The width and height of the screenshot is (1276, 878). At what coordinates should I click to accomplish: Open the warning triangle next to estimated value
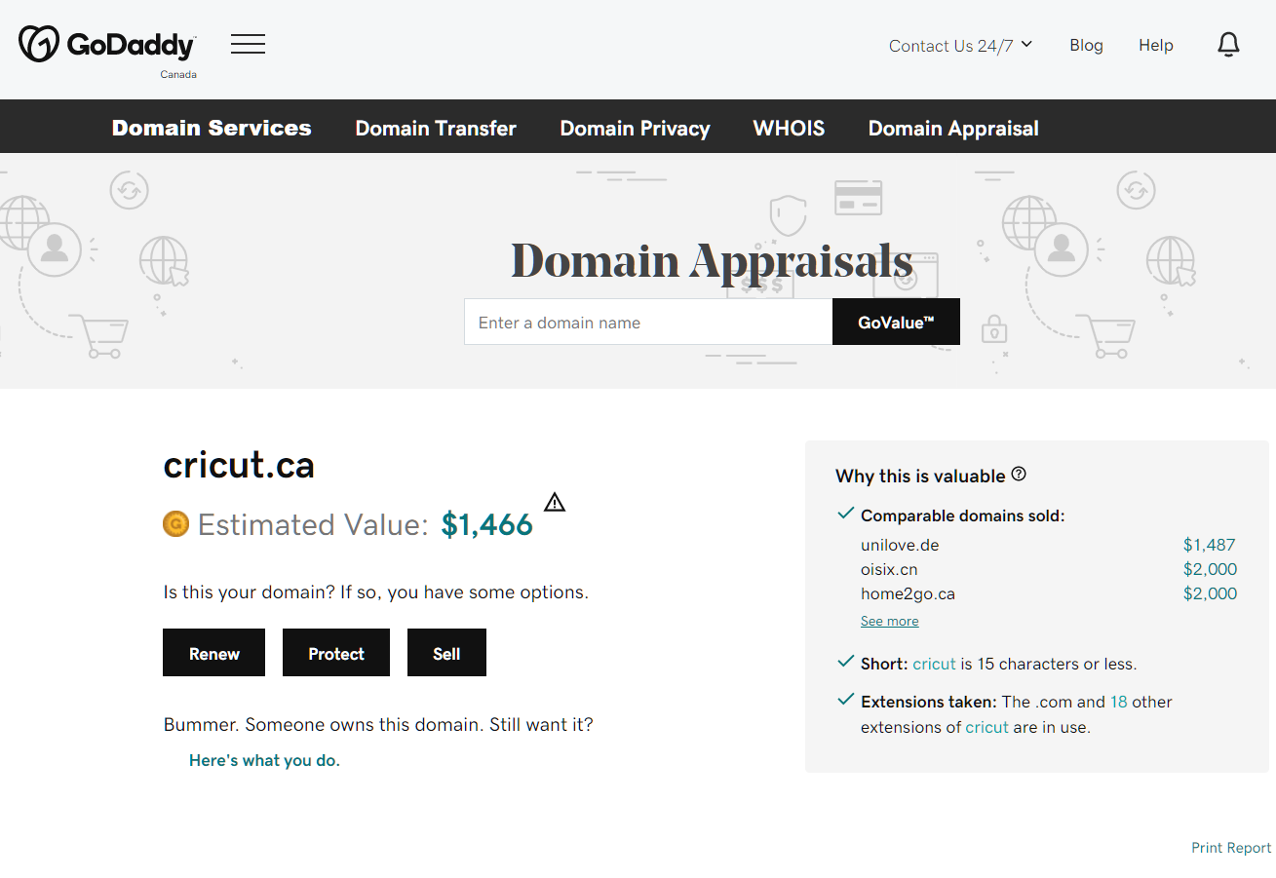pos(555,503)
